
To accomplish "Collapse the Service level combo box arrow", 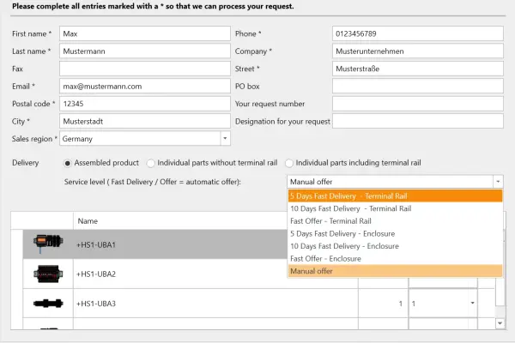I will pyautogui.click(x=497, y=182).
